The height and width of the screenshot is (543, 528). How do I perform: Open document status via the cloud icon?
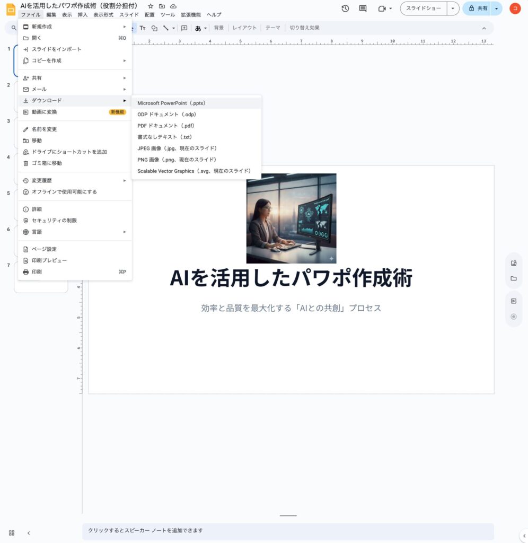pyautogui.click(x=173, y=6)
